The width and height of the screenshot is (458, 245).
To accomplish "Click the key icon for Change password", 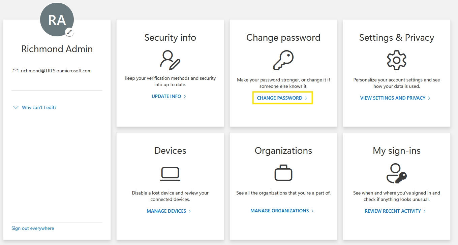I will point(283,61).
